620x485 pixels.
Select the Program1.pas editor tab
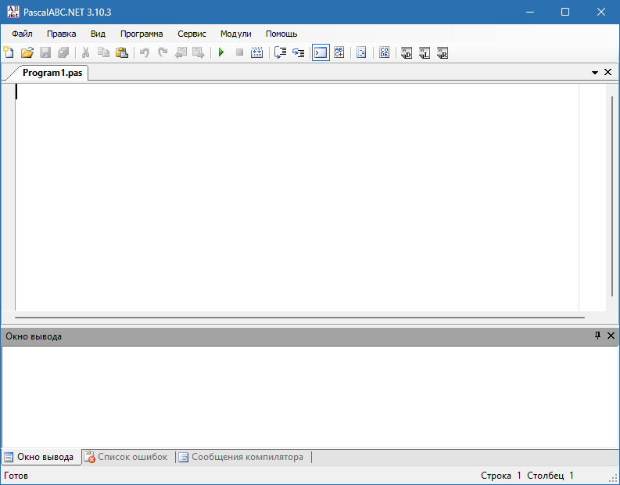(52, 73)
